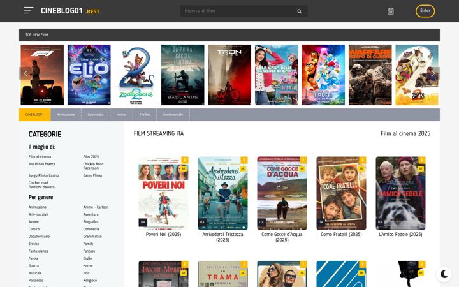Screen dimensions: 459x287
Task: Open Chicken road funziona davvero link
Action: tap(41, 185)
